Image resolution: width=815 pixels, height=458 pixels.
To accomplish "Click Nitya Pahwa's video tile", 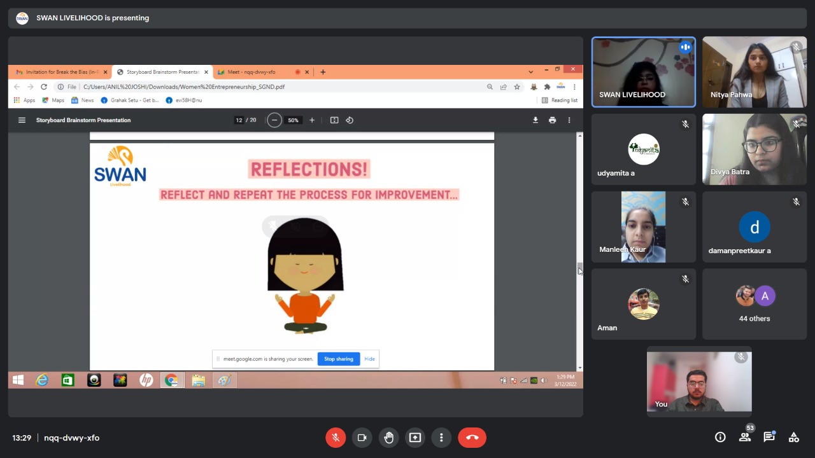I will click(x=755, y=72).
